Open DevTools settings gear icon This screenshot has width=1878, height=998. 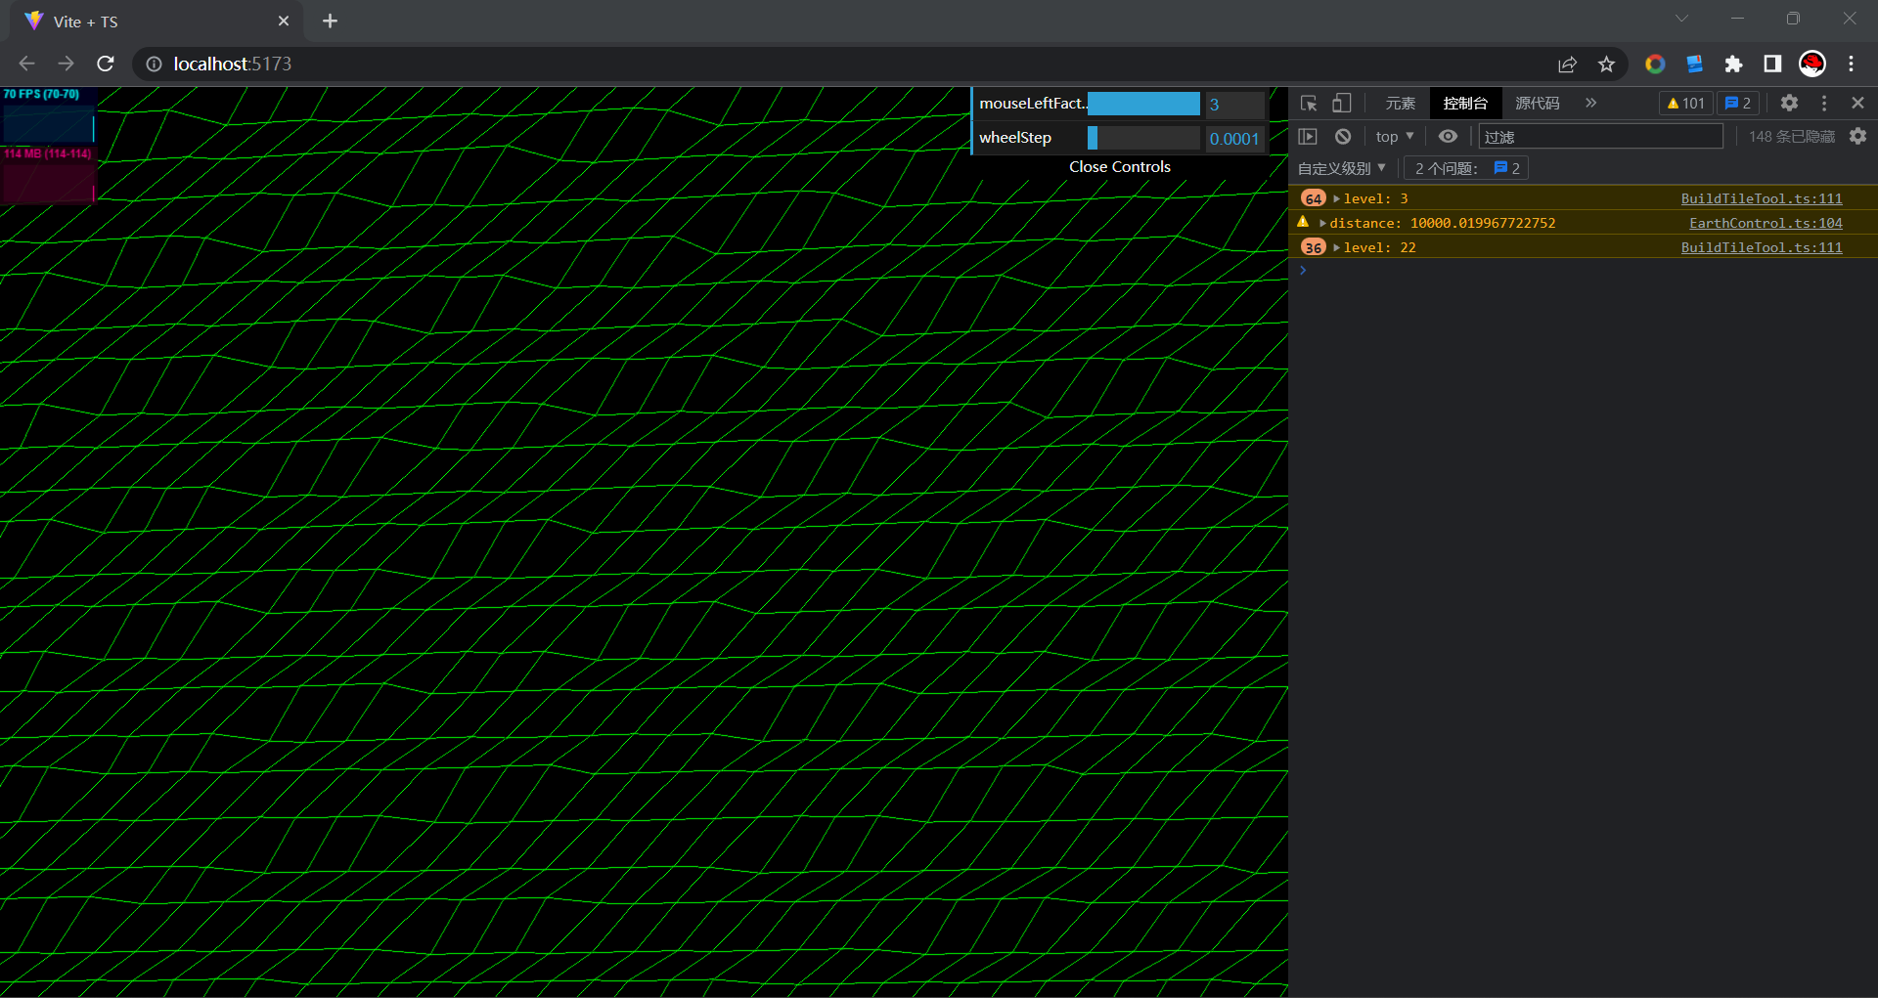click(x=1789, y=103)
